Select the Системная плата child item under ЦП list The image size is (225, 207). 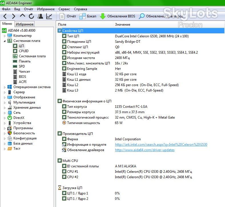(x=32, y=56)
